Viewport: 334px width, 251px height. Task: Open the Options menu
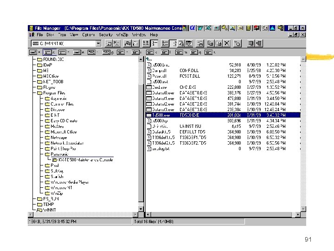click(x=89, y=35)
